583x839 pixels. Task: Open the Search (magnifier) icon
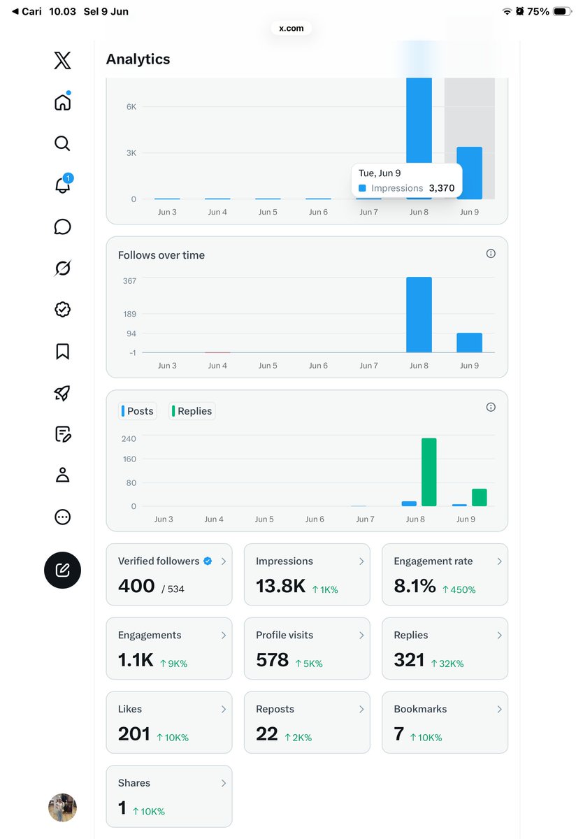[62, 143]
